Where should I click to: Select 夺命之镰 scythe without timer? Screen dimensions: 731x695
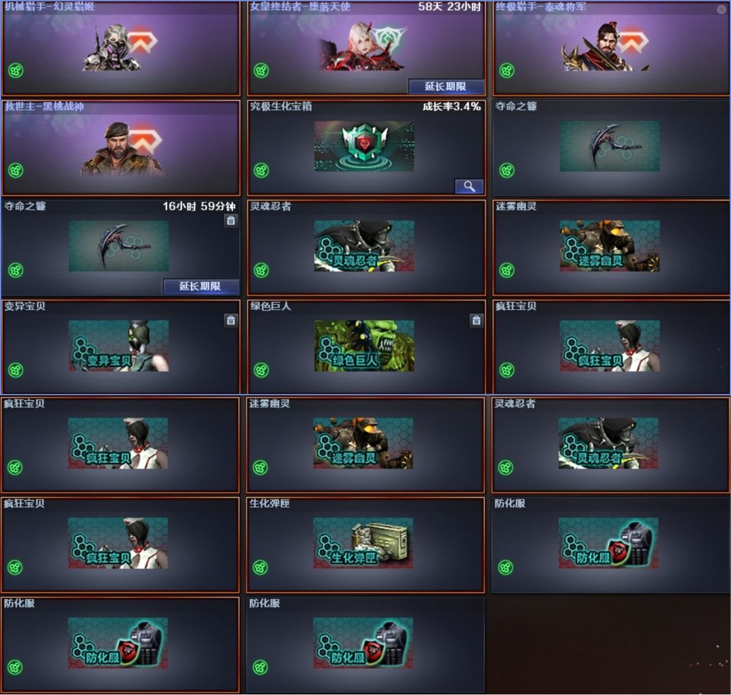tap(610, 146)
